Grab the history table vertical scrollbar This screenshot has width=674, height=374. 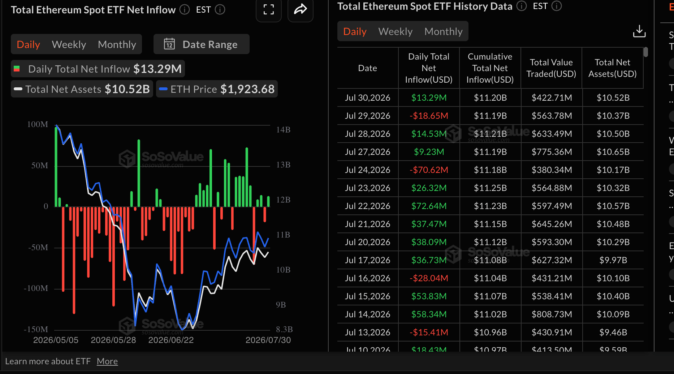(x=645, y=52)
